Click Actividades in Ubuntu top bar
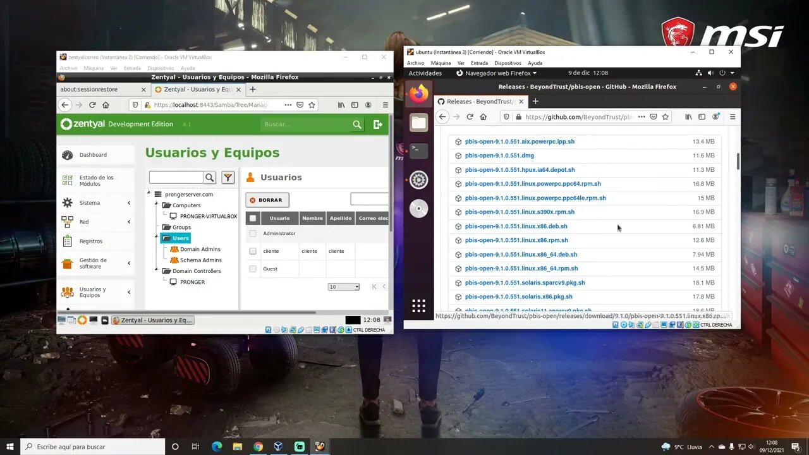 click(x=425, y=73)
